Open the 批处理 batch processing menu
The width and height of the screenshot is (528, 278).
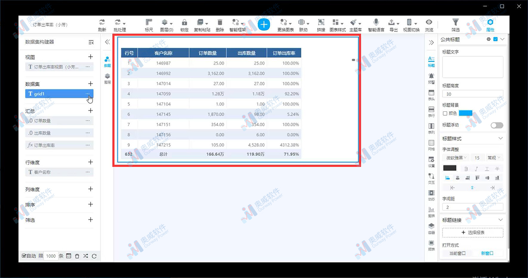[120, 25]
